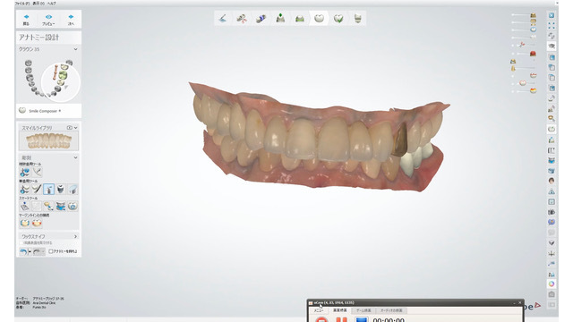
Task: Click the color wheel icon
Action: coord(552,284)
